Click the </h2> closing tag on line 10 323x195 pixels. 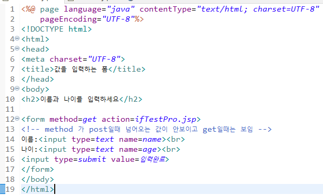click(x=130, y=99)
